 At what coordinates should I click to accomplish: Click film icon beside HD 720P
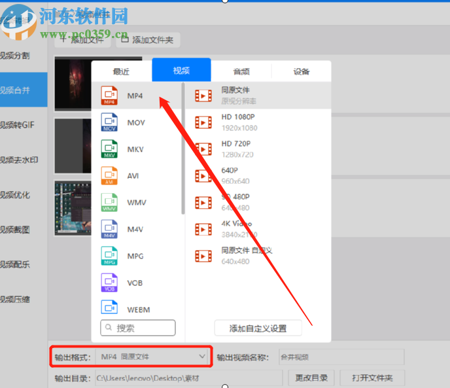(203, 149)
